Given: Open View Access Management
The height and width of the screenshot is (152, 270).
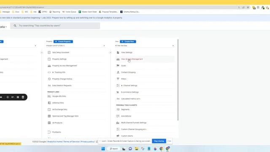Looking at the screenshot, I should [132, 59].
